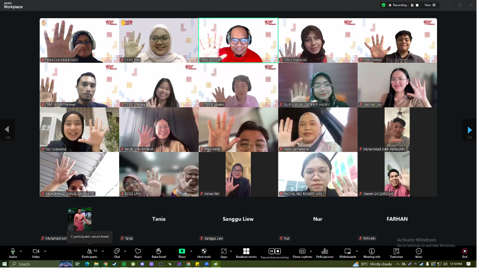Image resolution: width=477 pixels, height=268 pixels.
Task: Stop the recording from the top bar
Action: [417, 5]
